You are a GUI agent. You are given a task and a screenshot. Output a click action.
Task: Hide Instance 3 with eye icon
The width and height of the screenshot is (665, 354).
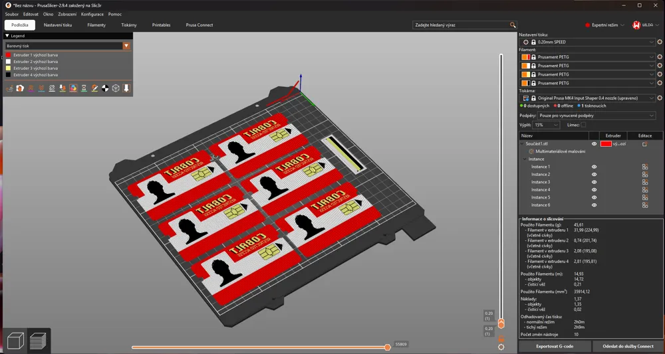pyautogui.click(x=594, y=182)
